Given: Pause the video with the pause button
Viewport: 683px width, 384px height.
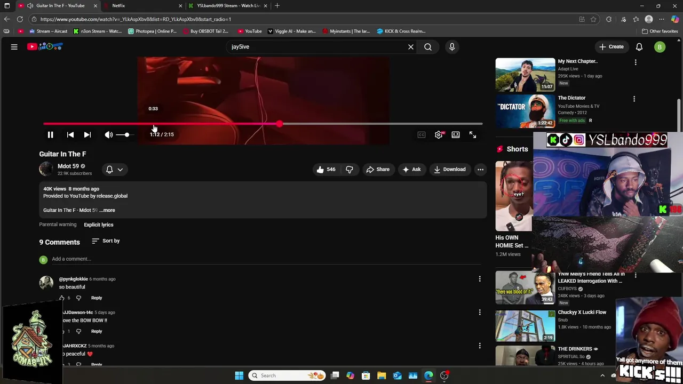Looking at the screenshot, I should click(x=50, y=135).
